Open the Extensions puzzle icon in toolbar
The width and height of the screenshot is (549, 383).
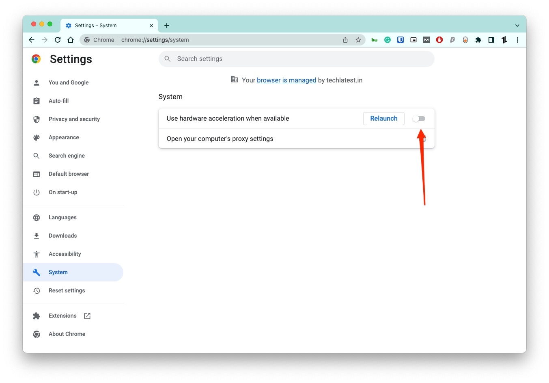tap(478, 40)
